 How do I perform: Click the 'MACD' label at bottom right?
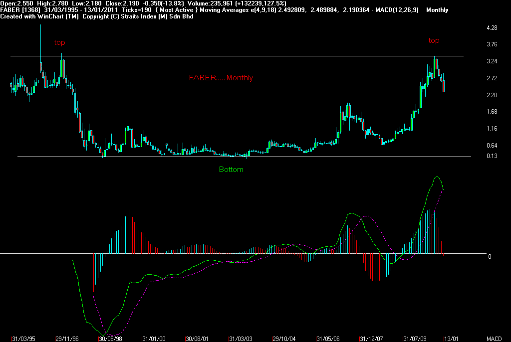click(x=494, y=339)
